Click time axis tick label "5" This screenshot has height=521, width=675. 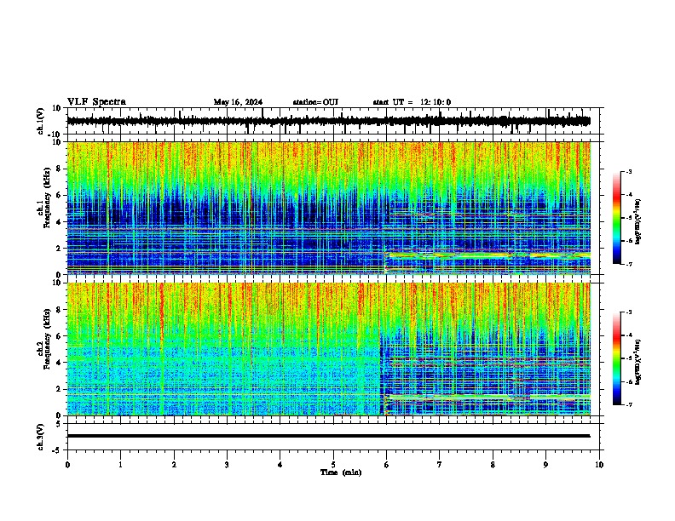[333, 465]
